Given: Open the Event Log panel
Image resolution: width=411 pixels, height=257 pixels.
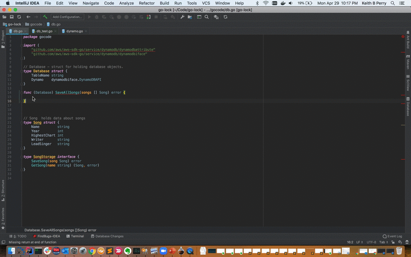Looking at the screenshot, I should (x=392, y=236).
